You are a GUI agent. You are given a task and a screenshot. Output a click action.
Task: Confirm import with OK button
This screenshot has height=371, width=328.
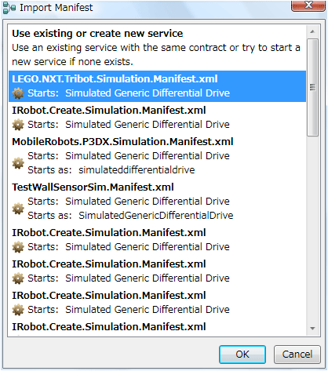(242, 355)
